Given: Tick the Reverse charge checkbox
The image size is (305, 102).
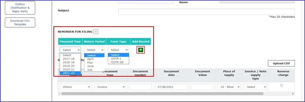Looking at the screenshot, I should point(281,85).
